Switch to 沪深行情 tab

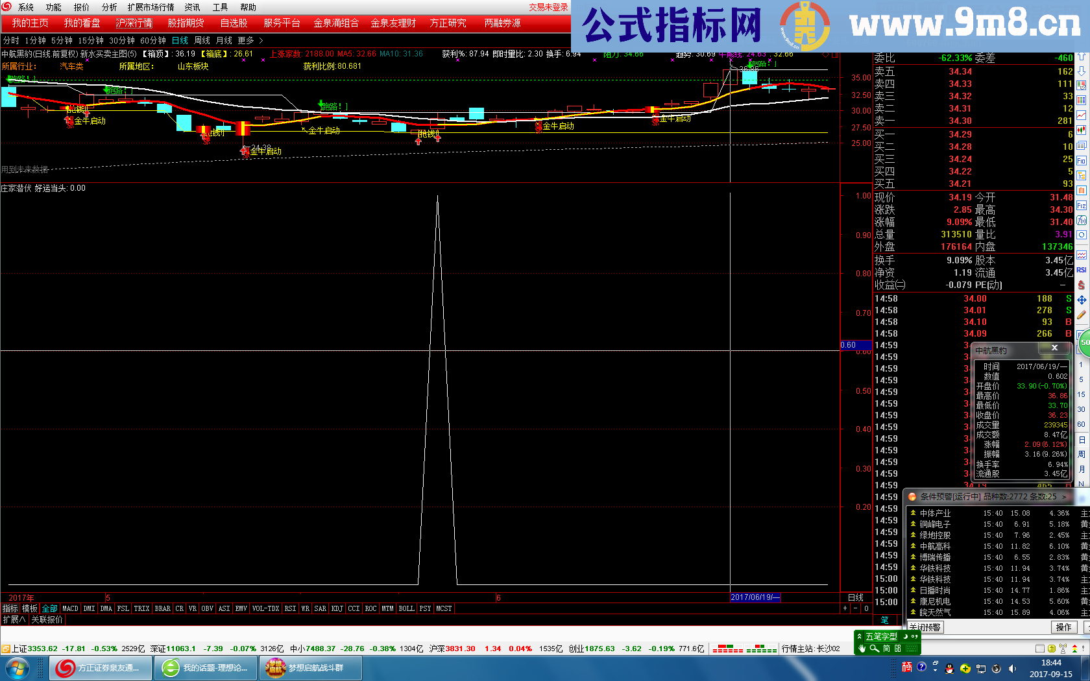[134, 23]
